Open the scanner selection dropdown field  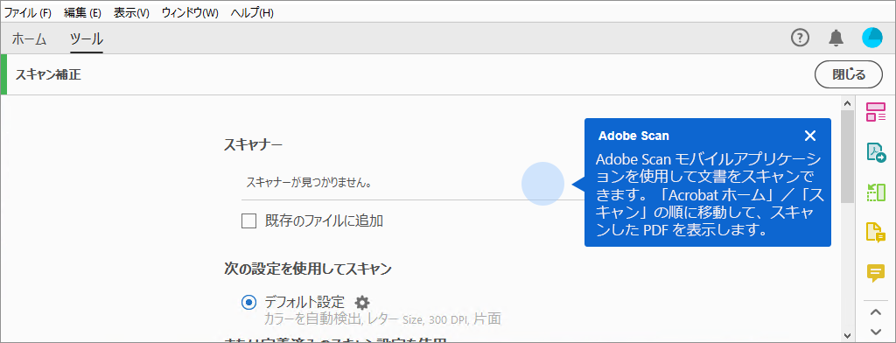click(413, 183)
